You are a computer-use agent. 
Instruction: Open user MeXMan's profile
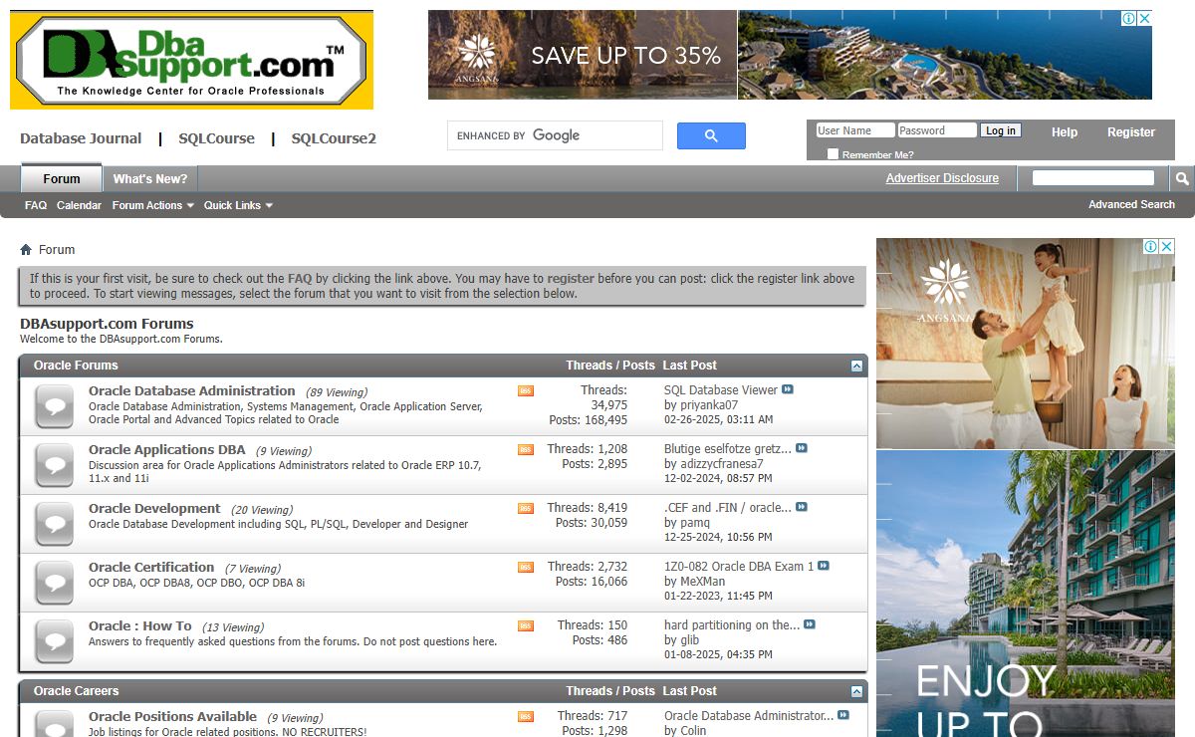tap(703, 582)
